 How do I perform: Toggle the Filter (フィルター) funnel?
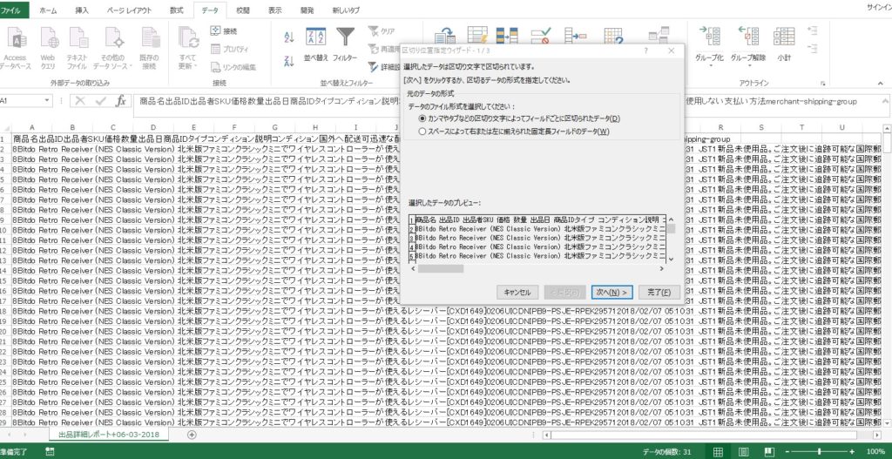click(x=345, y=44)
